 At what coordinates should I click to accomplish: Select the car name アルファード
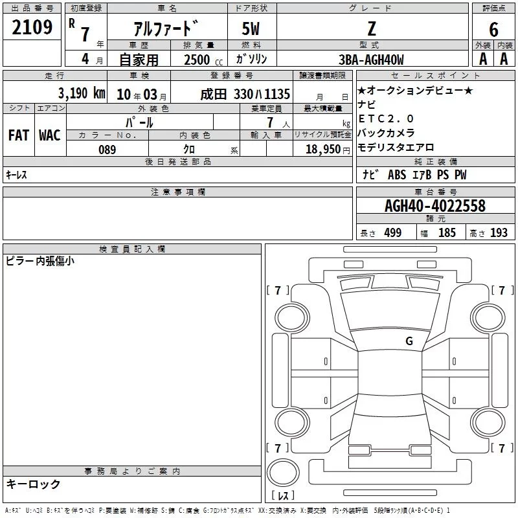(166, 30)
